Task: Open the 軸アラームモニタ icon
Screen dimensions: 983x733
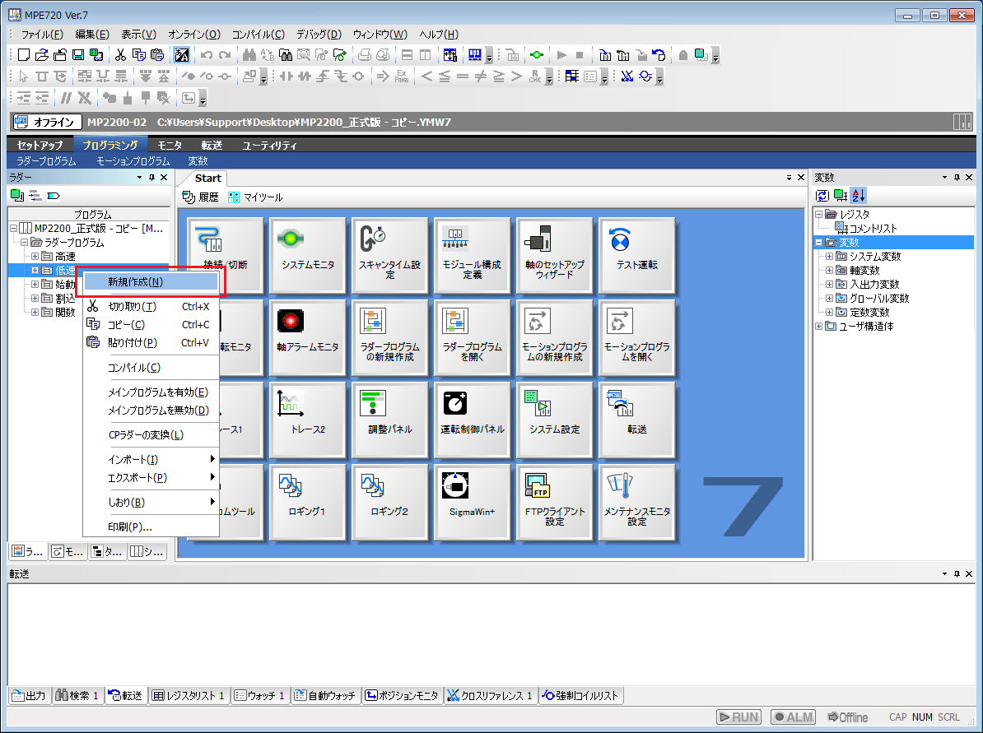Action: point(308,337)
